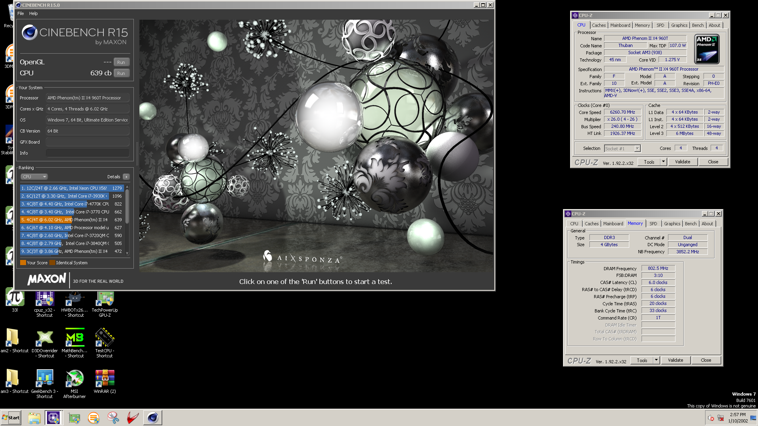Image resolution: width=758 pixels, height=426 pixels.
Task: Click the Info input field
Action: (x=88, y=153)
